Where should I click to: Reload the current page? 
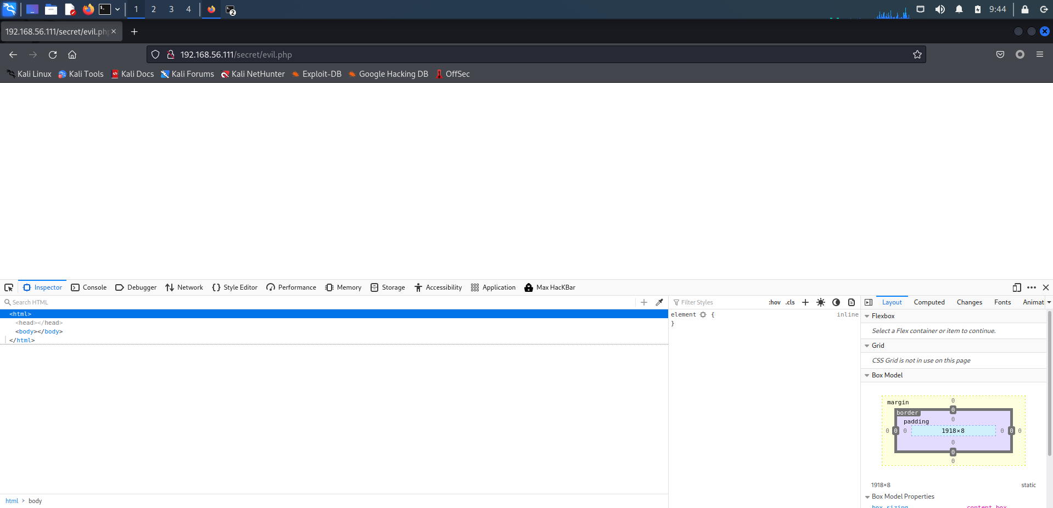(53, 54)
